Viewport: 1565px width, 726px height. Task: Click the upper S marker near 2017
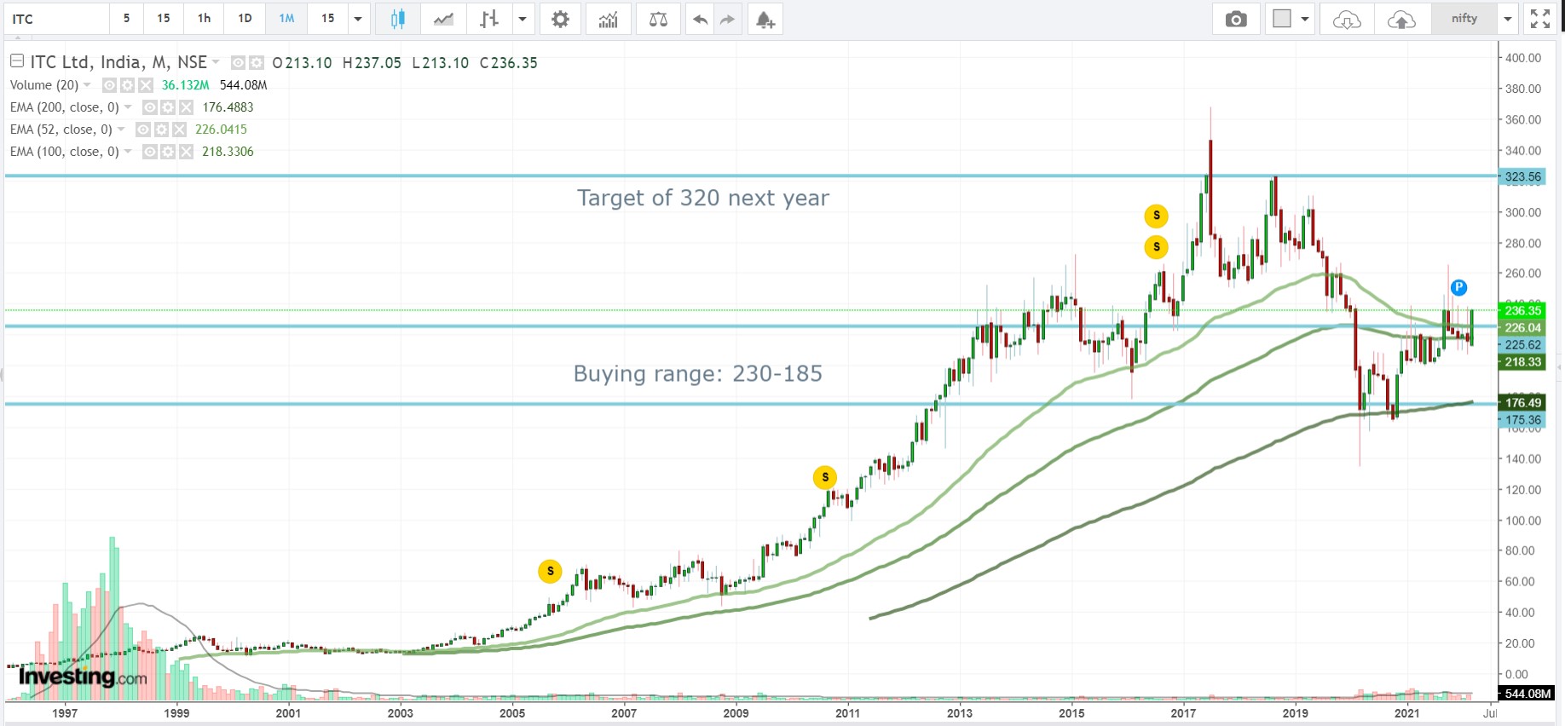coord(1156,216)
